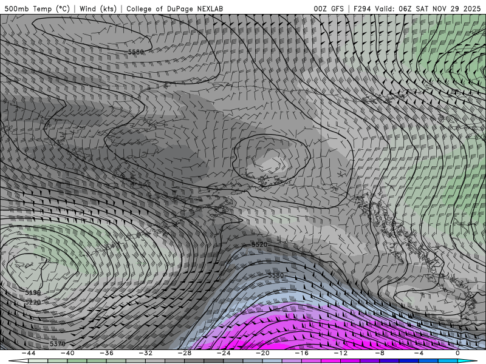
Task: Click the 5370 contour label
Action: click(58, 343)
